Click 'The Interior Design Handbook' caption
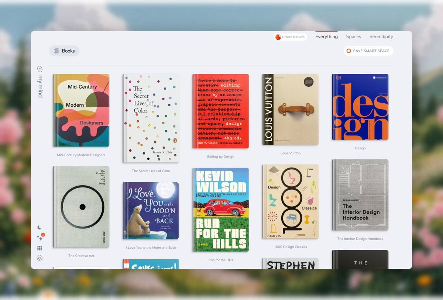This screenshot has height=300, width=443. pyautogui.click(x=360, y=239)
